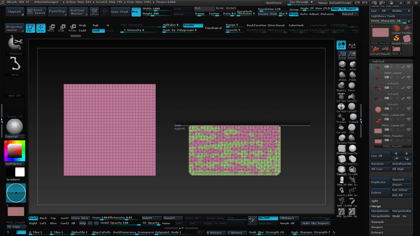Toggle Local symmetry button
Viewport: 420px width, 236px height.
click(352, 45)
